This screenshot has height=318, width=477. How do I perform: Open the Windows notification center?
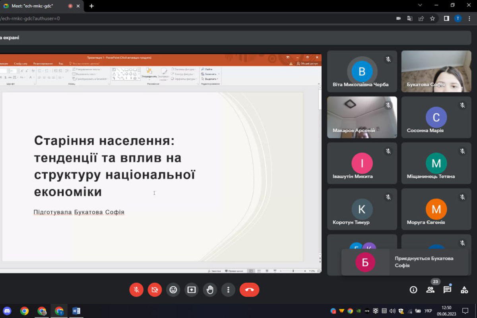pos(465,311)
